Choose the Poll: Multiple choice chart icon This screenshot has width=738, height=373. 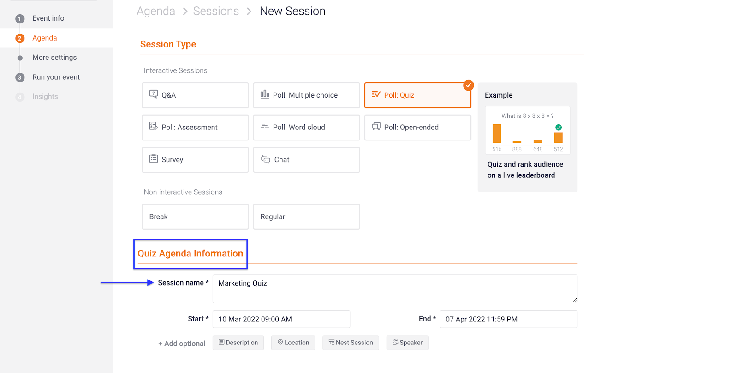tap(265, 94)
